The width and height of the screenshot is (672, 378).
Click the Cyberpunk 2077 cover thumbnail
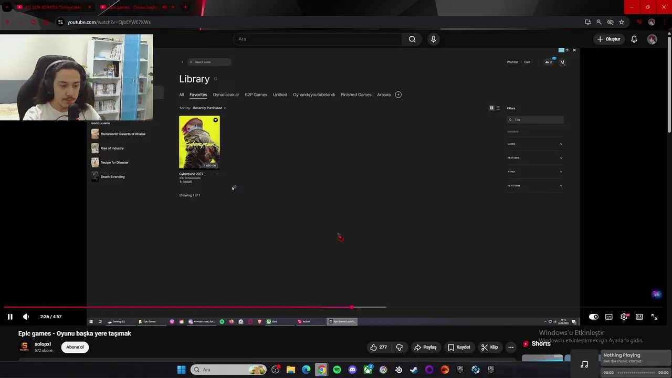point(199,142)
